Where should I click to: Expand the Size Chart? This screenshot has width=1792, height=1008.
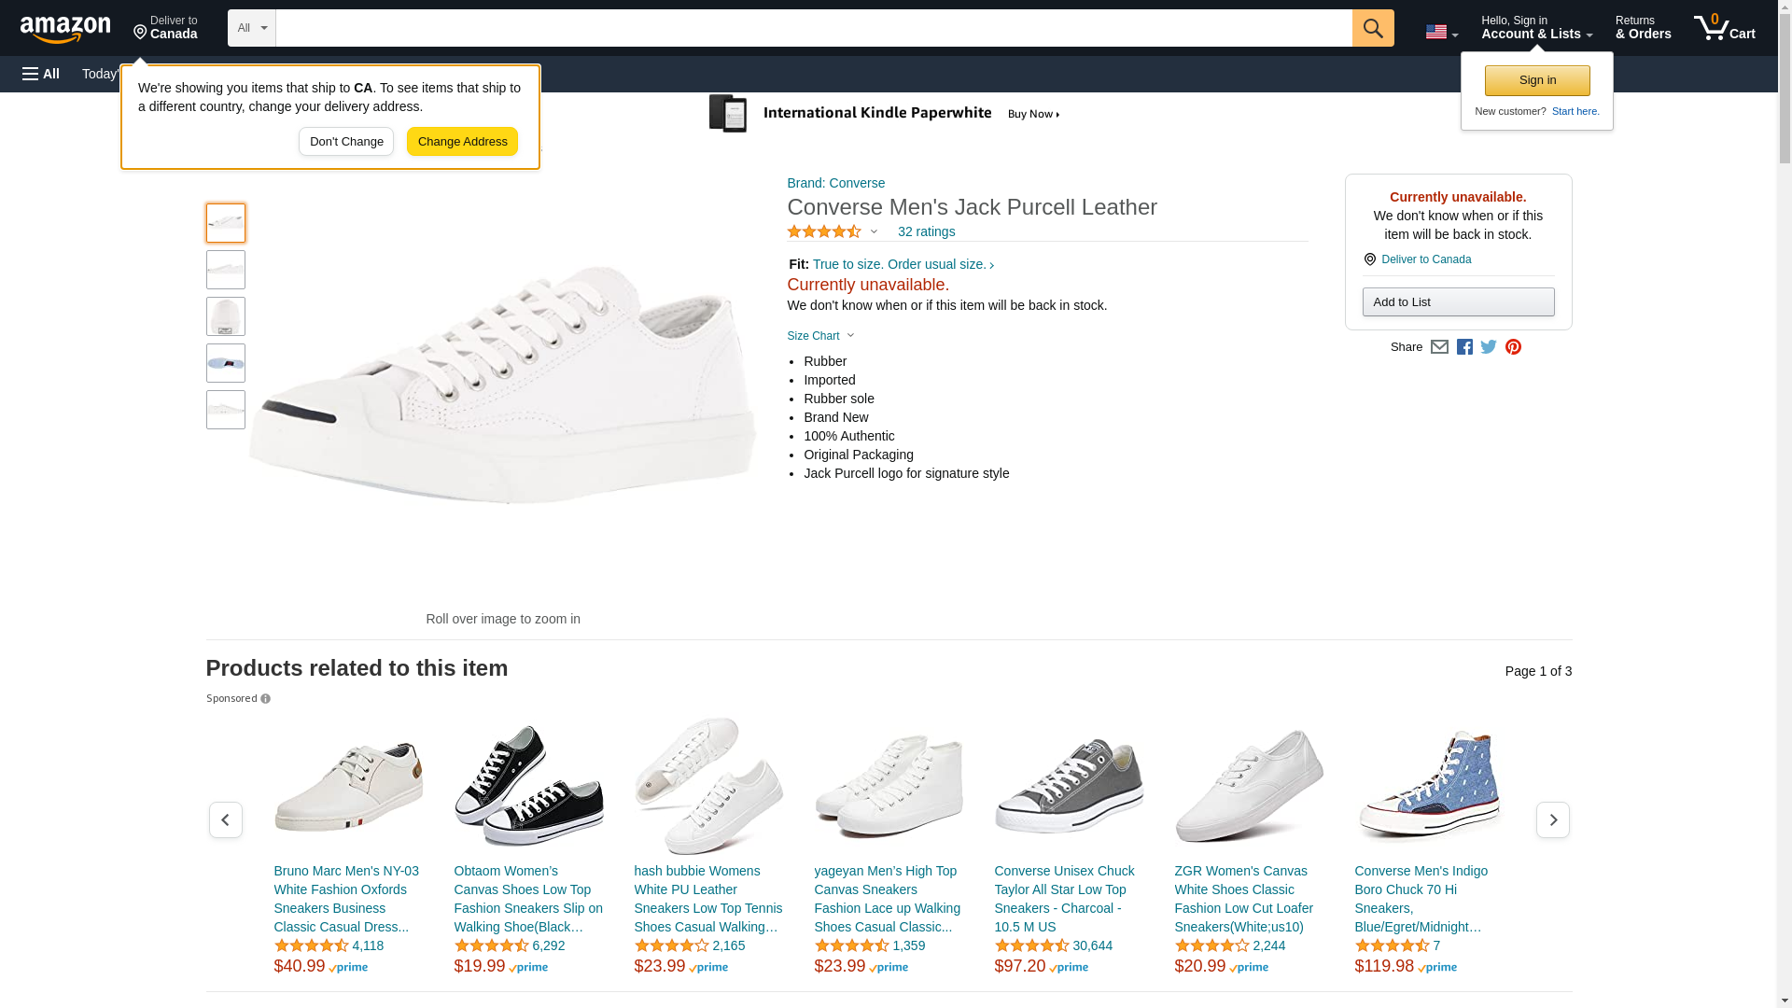point(820,336)
